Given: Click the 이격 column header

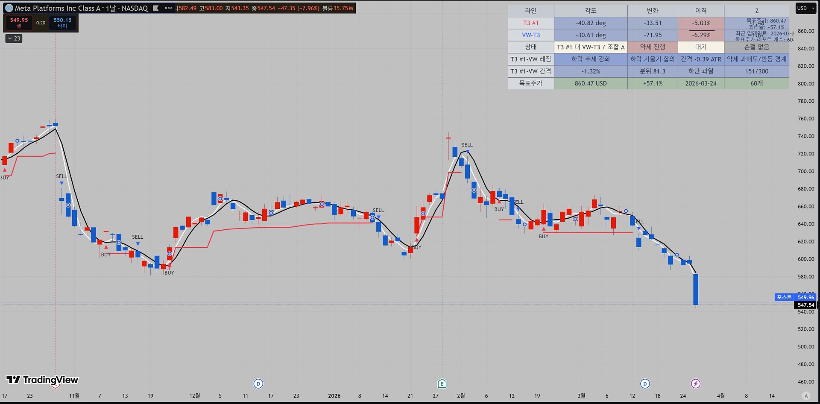Looking at the screenshot, I should tap(701, 11).
